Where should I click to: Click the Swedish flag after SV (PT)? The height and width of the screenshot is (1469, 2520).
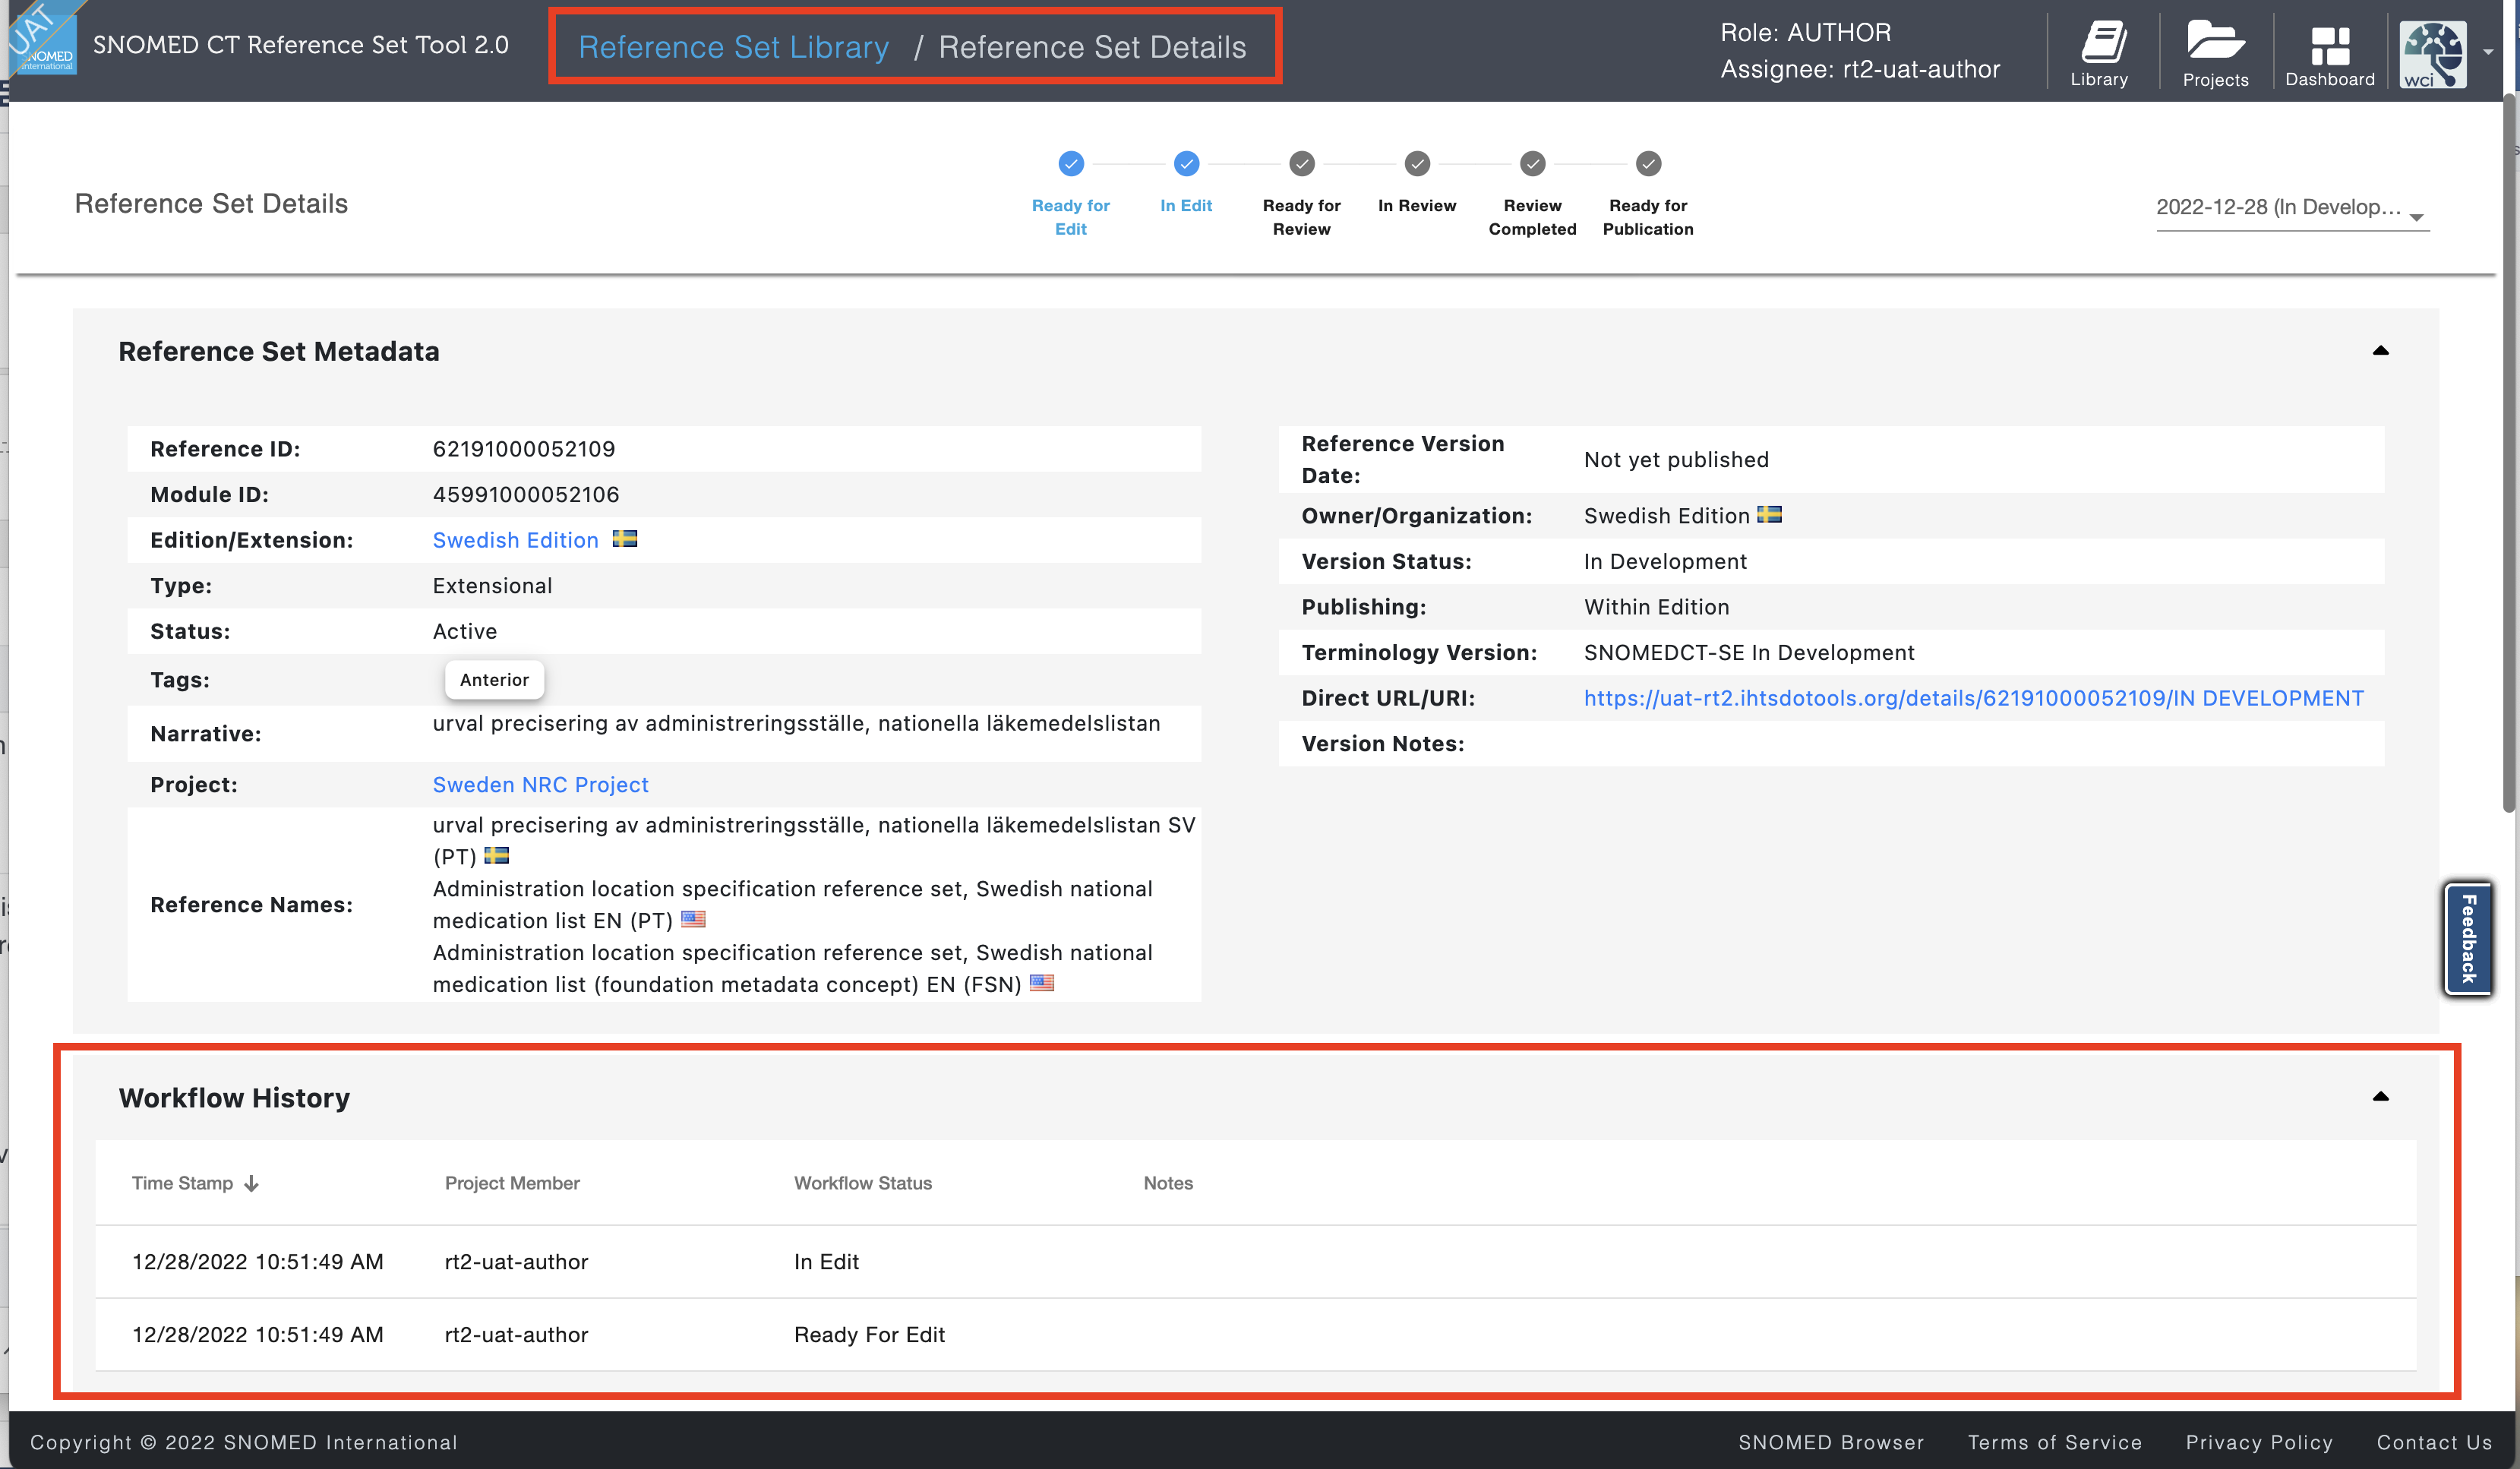[496, 855]
